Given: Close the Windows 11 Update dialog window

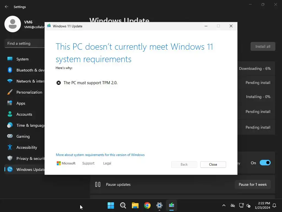Looking at the screenshot, I should pyautogui.click(x=231, y=26).
